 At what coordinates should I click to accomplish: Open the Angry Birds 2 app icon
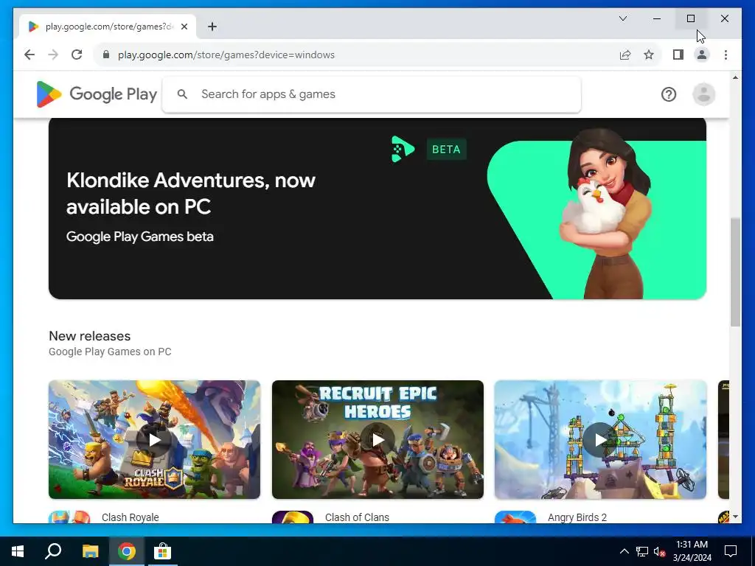click(x=515, y=517)
